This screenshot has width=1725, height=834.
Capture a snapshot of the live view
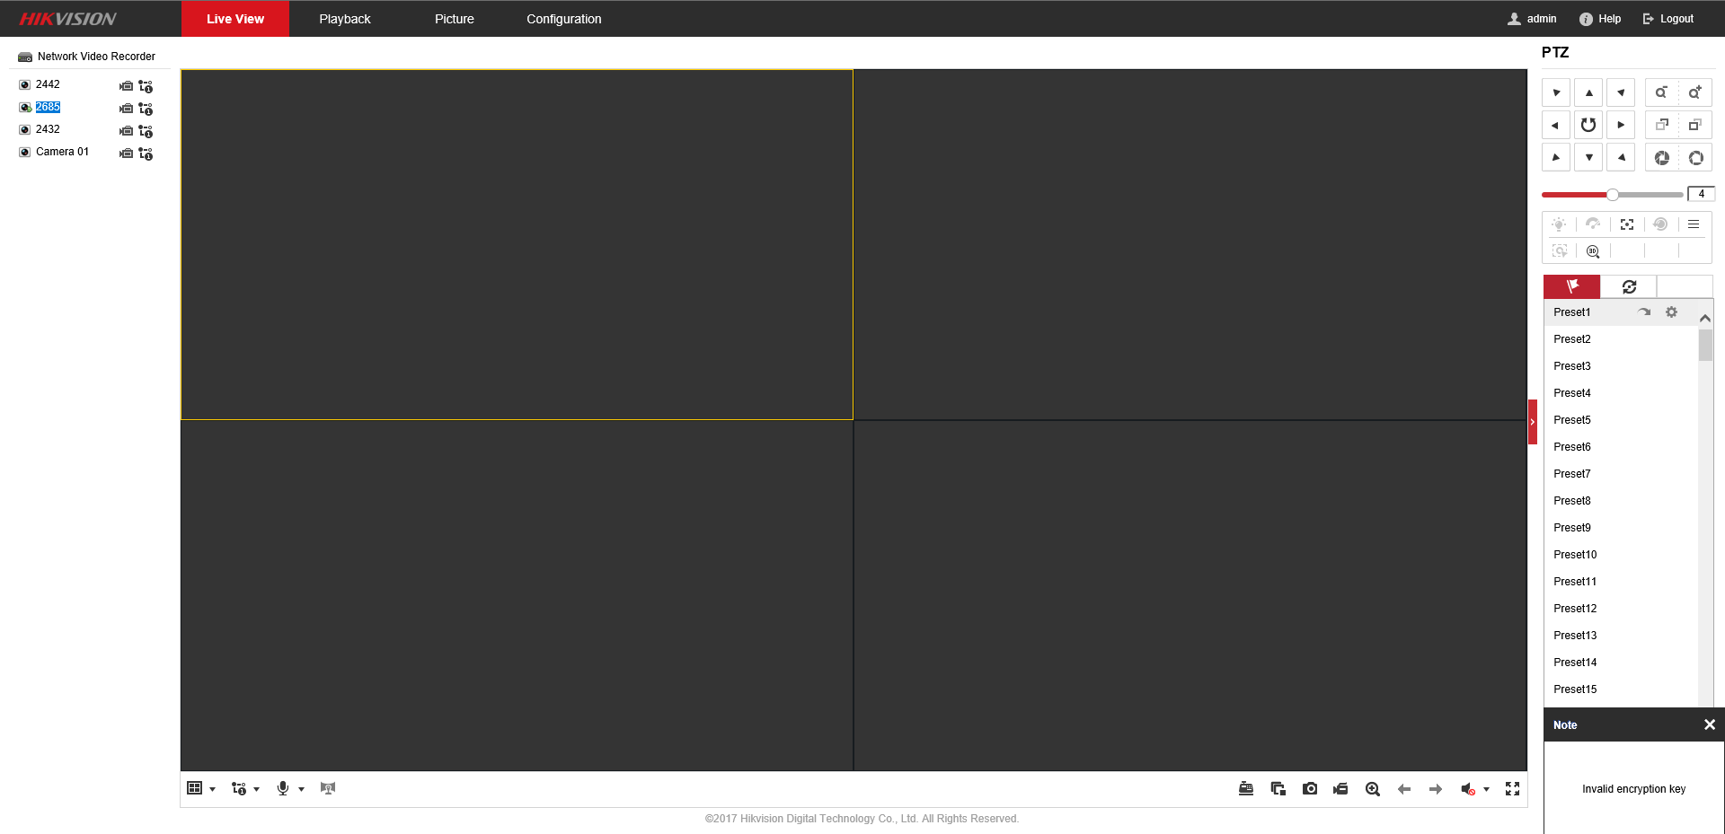(x=1310, y=789)
